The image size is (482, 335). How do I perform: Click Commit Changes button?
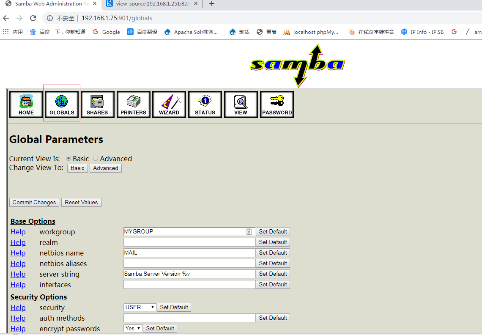(34, 203)
